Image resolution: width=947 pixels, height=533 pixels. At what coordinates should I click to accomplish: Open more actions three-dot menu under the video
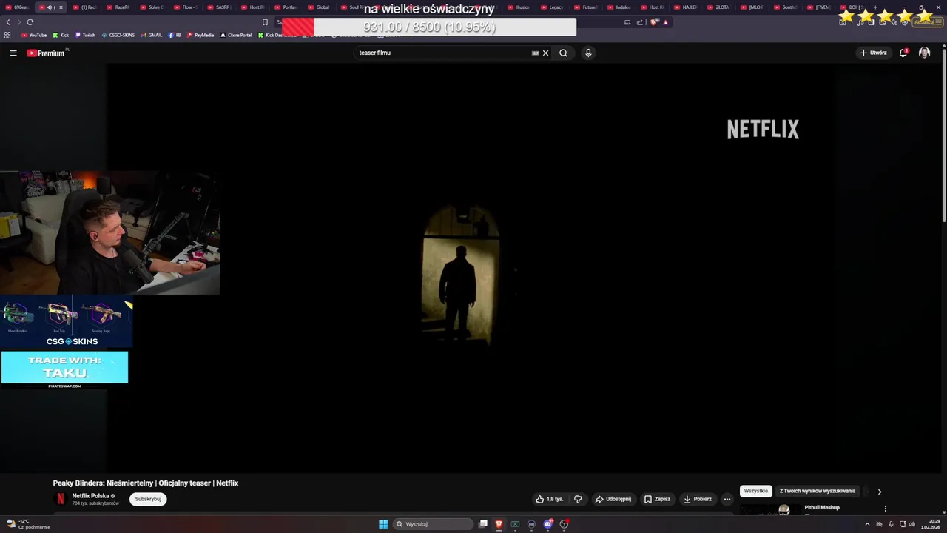tap(727, 499)
